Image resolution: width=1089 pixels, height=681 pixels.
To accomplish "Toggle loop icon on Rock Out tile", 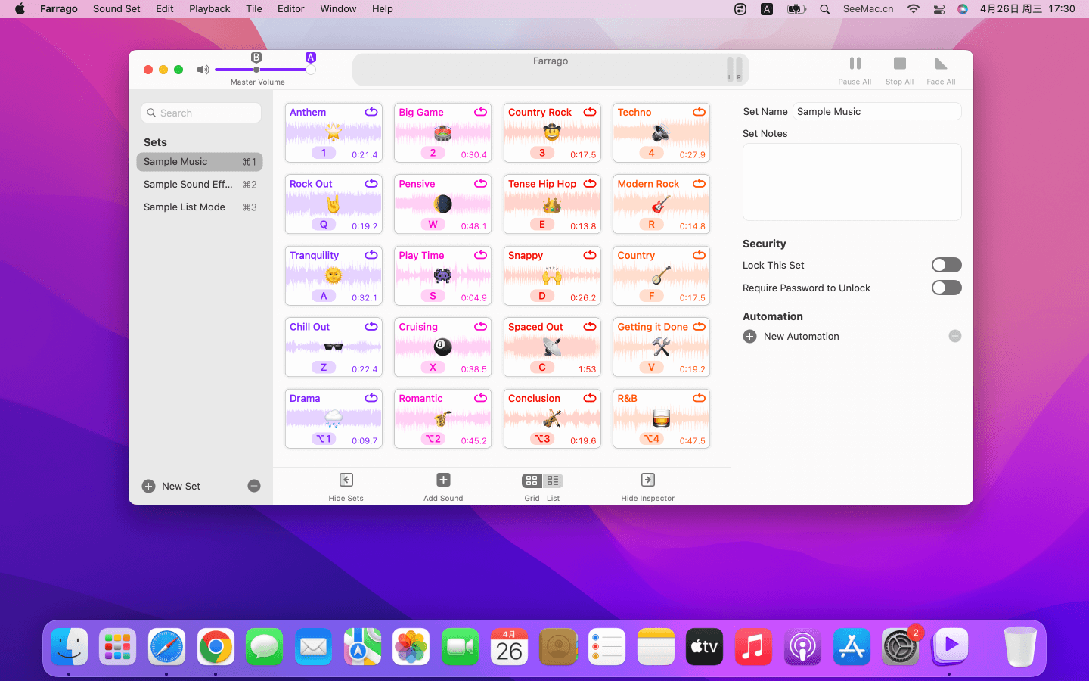I will point(371,184).
